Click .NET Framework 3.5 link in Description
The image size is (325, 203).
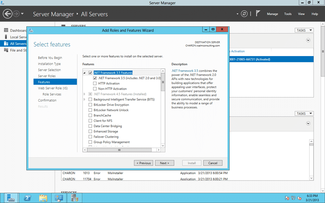click(185, 71)
